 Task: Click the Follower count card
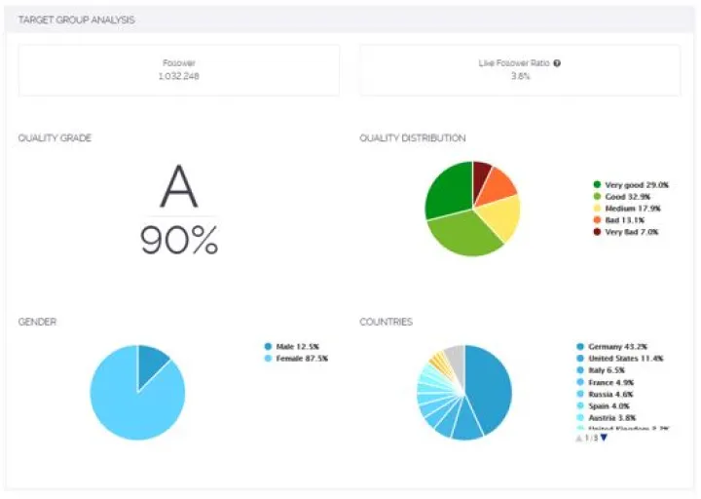pyautogui.click(x=179, y=69)
